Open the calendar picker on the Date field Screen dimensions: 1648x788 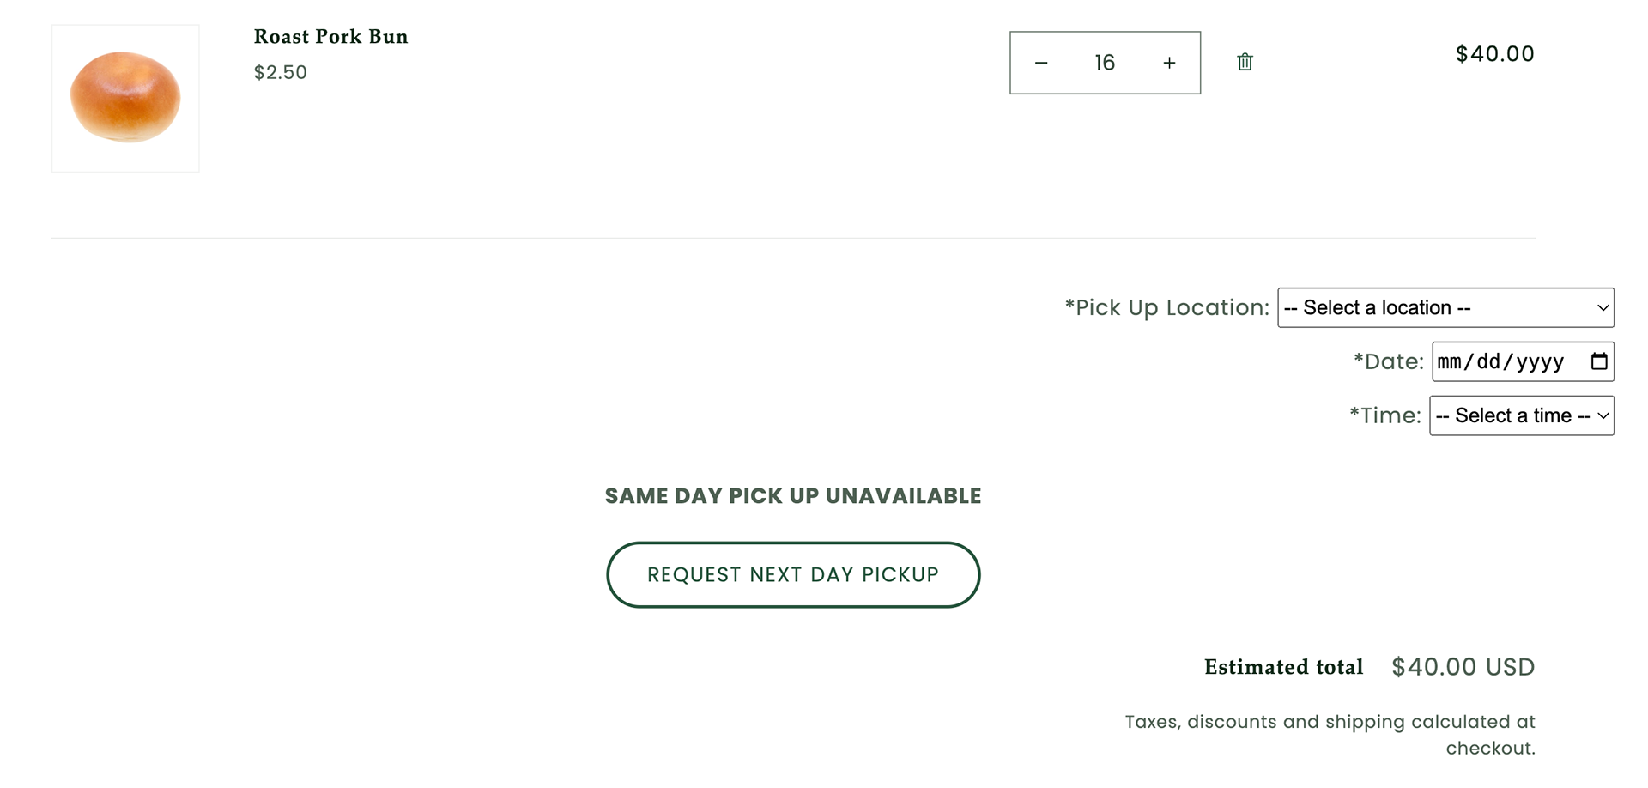coord(1598,361)
